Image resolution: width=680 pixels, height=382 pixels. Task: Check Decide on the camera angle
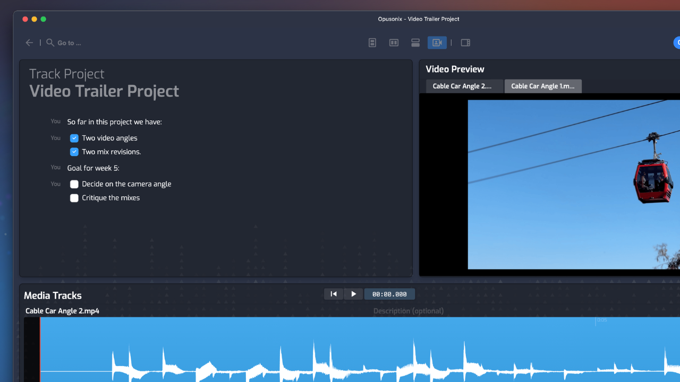[x=74, y=185]
